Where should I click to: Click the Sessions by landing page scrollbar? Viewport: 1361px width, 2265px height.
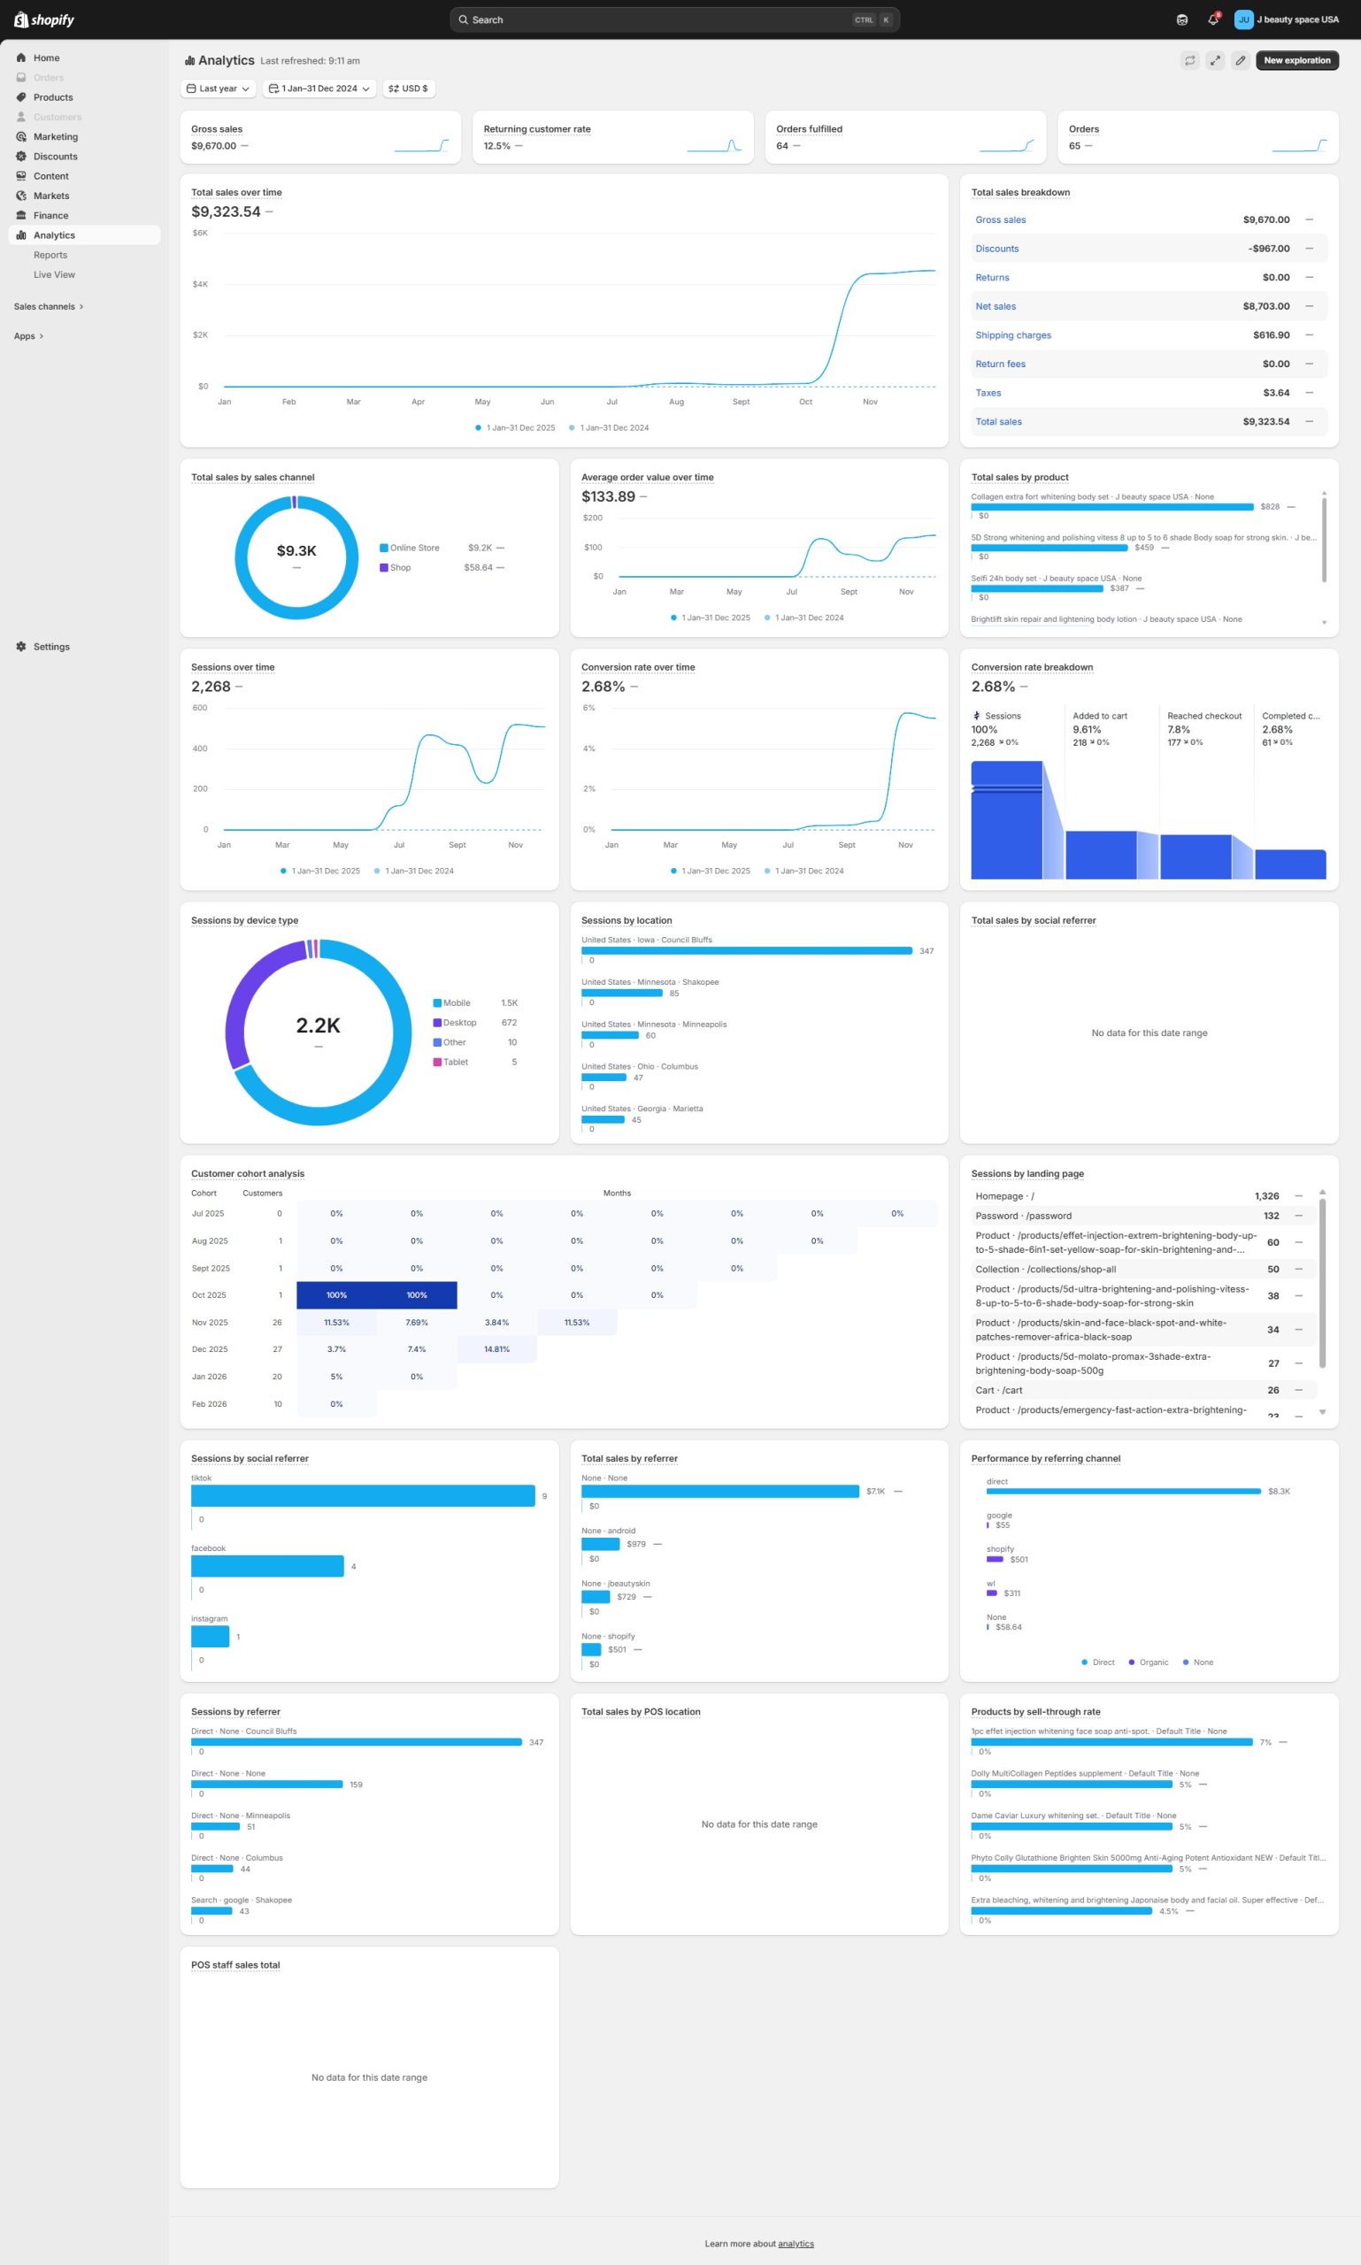point(1321,1284)
